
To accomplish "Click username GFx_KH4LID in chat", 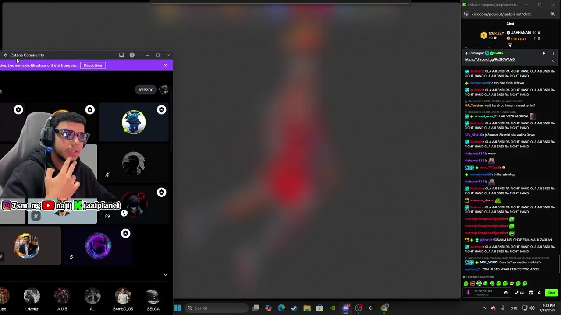I will [x=474, y=135].
